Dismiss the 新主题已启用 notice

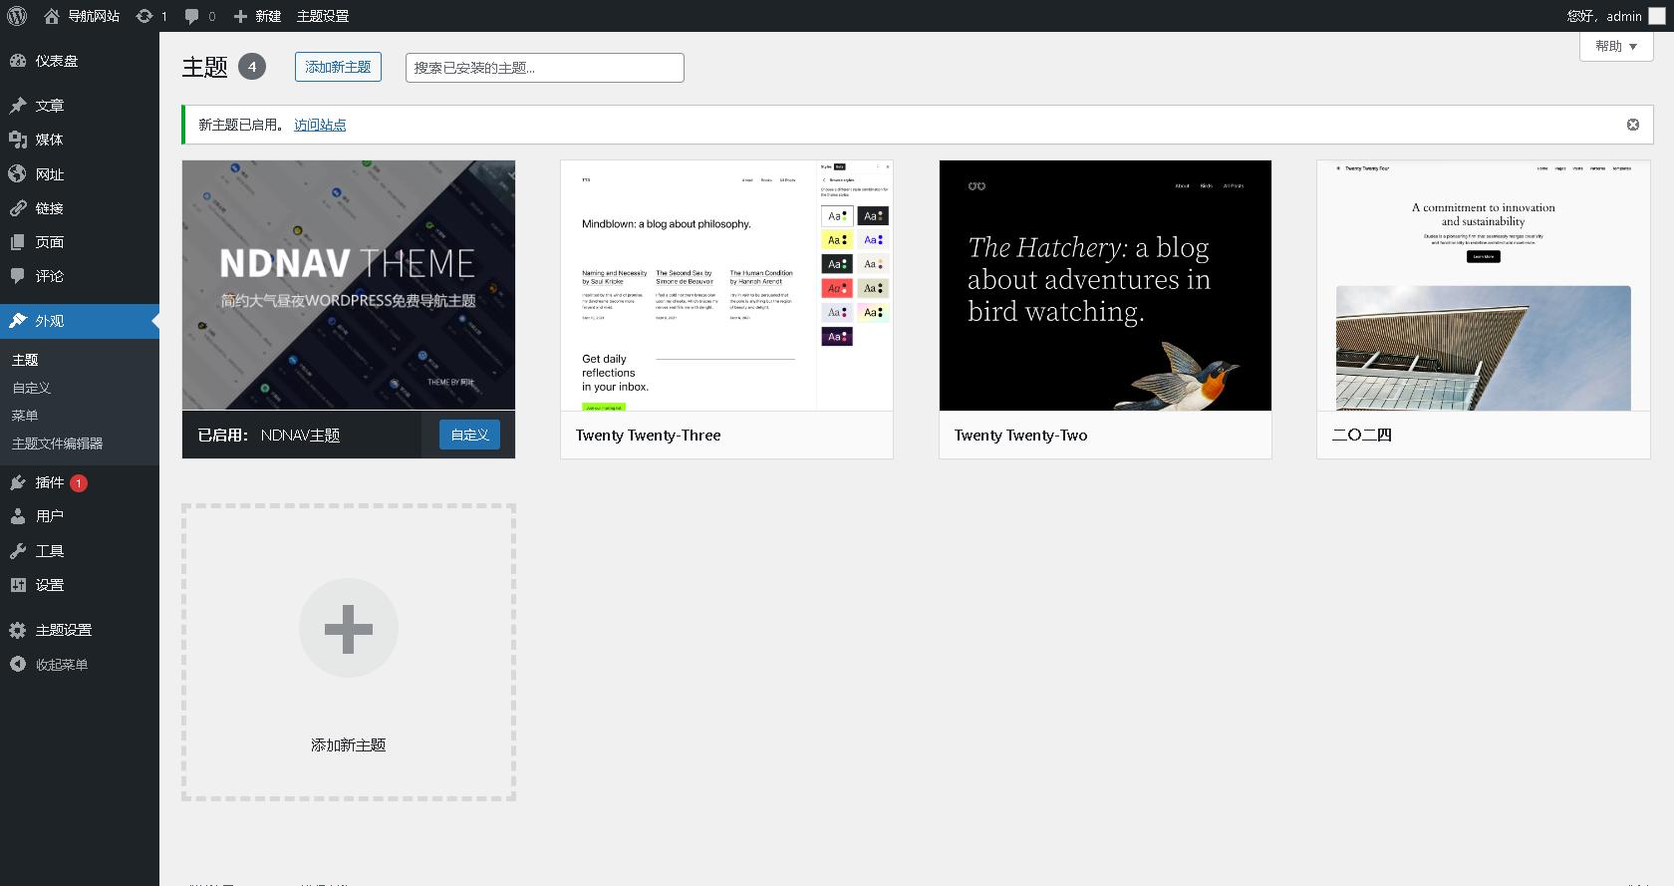tap(1633, 125)
